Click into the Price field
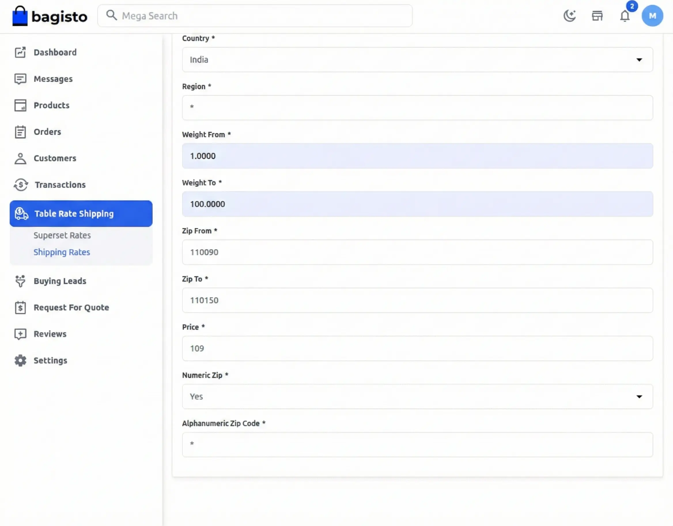The height and width of the screenshot is (526, 673). 417,348
